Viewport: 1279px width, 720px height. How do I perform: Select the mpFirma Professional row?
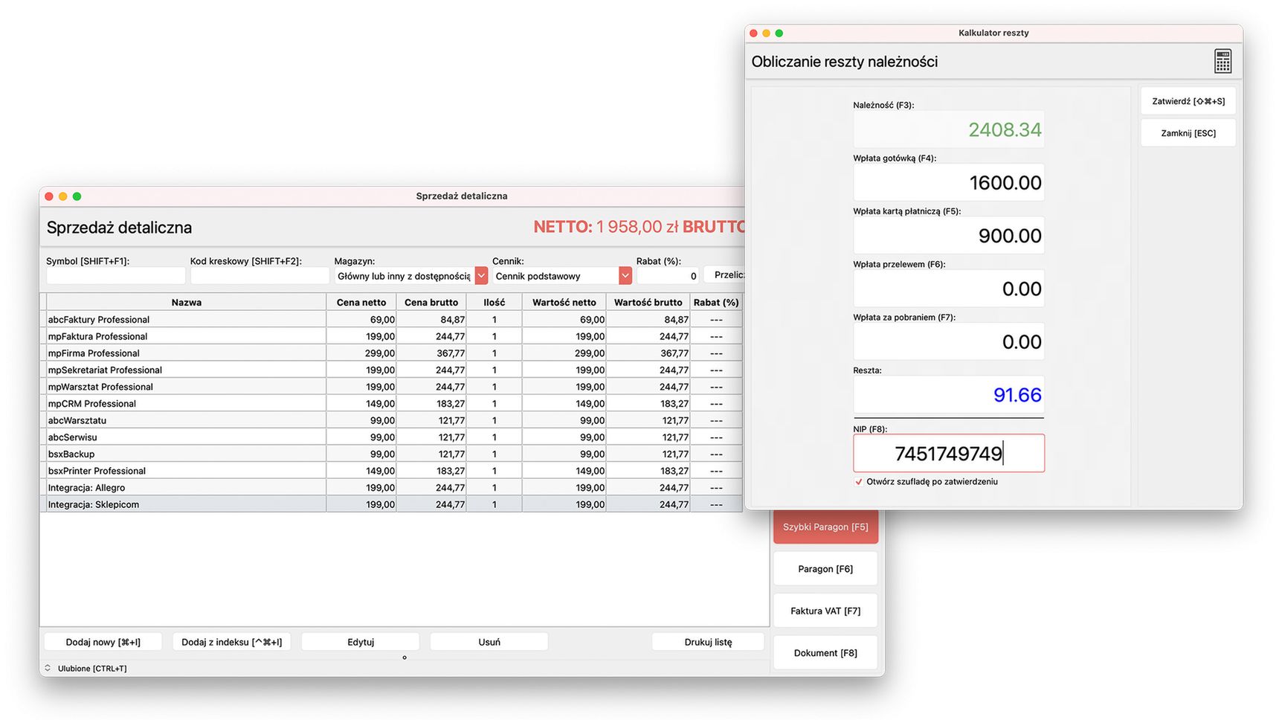(x=391, y=353)
